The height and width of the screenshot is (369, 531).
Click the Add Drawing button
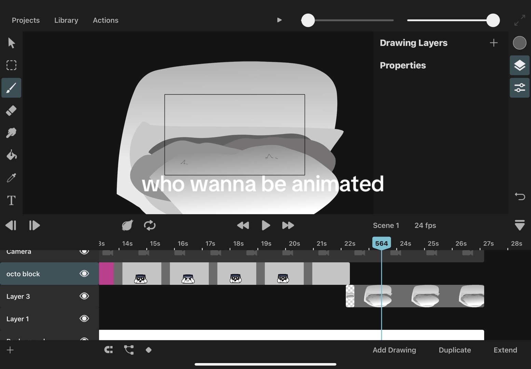(394, 350)
